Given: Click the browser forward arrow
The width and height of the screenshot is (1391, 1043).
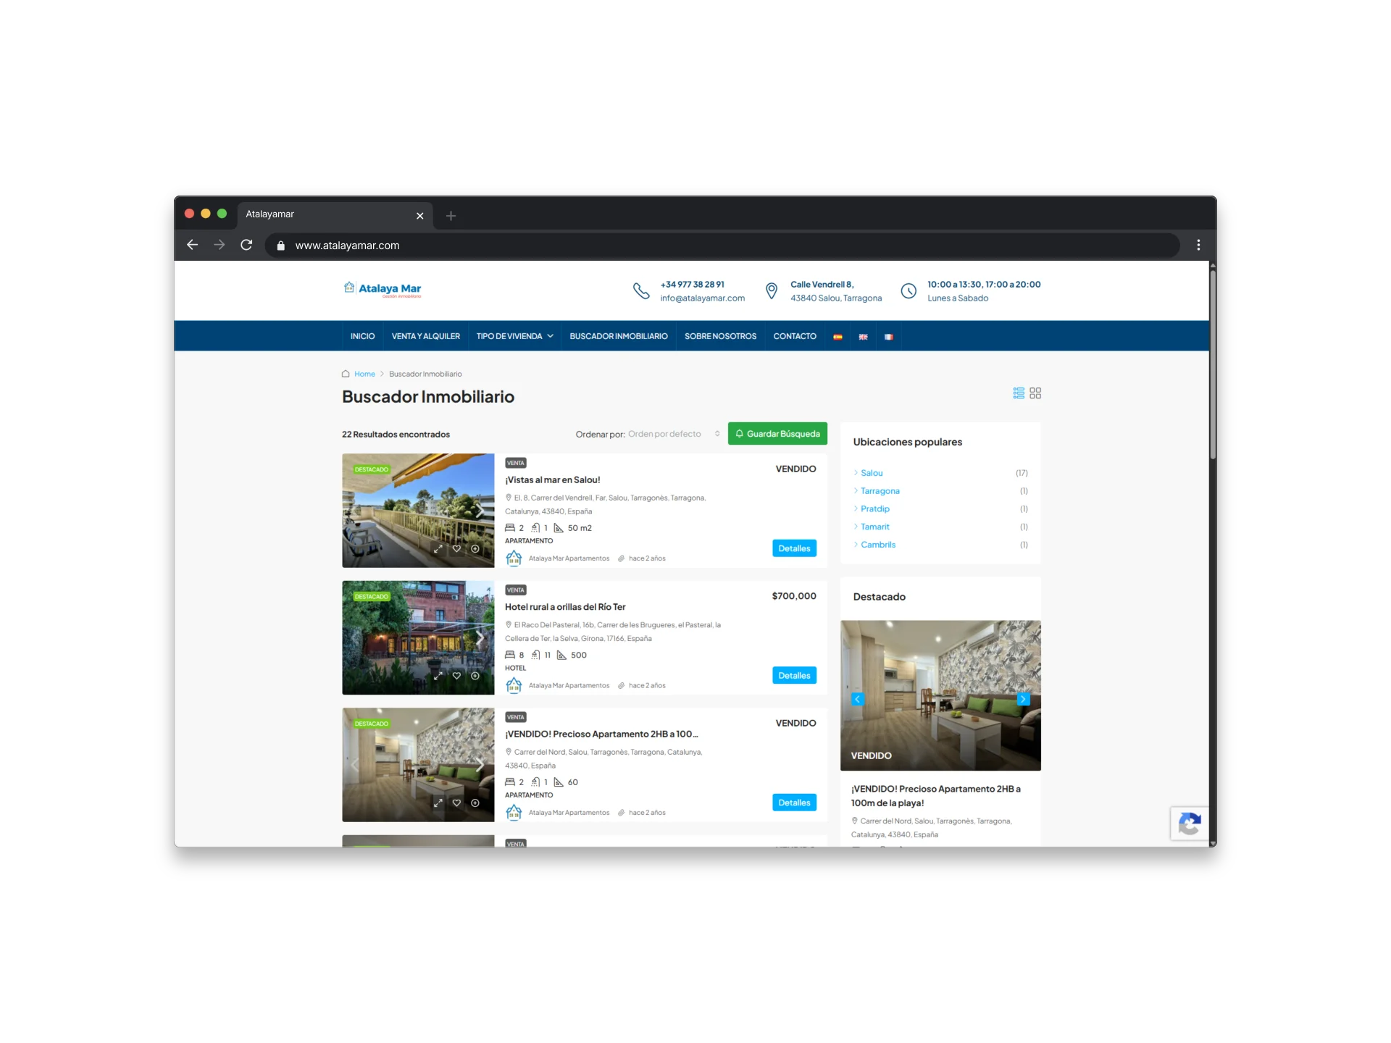Looking at the screenshot, I should pos(220,245).
